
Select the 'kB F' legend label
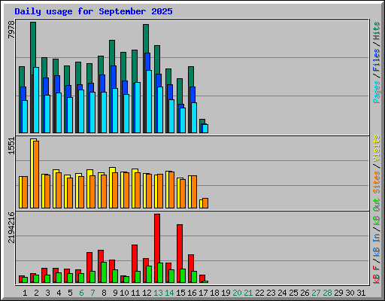(x=377, y=275)
